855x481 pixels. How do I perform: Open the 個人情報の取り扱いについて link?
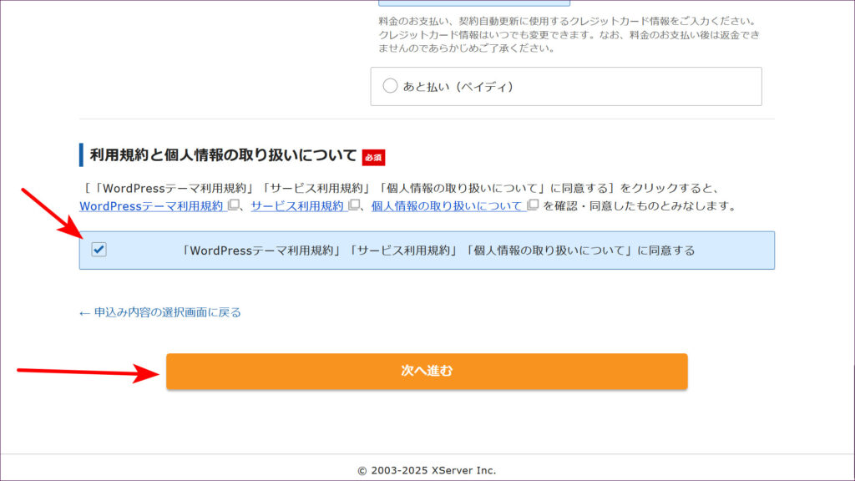pos(447,205)
